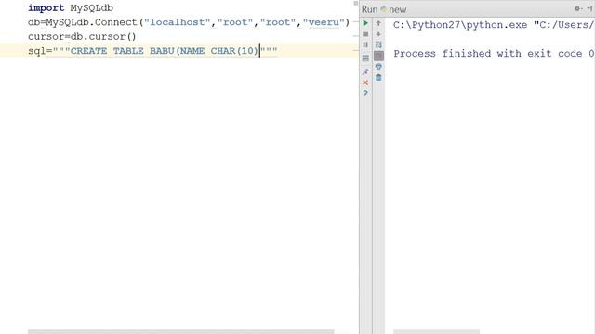Click 'cursor=db.cursor()' line
The width and height of the screenshot is (595, 334).
click(82, 37)
